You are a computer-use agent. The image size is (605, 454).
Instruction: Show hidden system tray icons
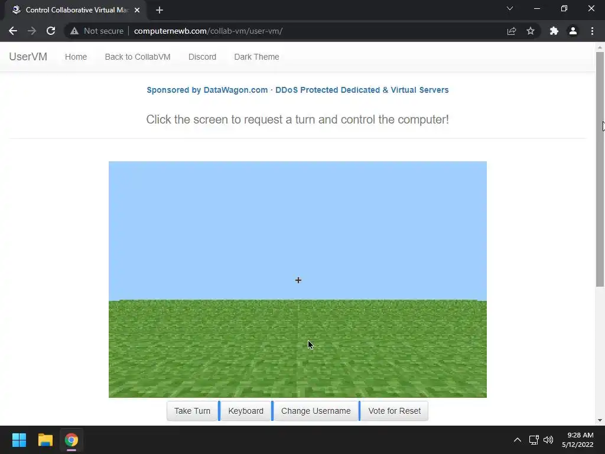click(518, 440)
